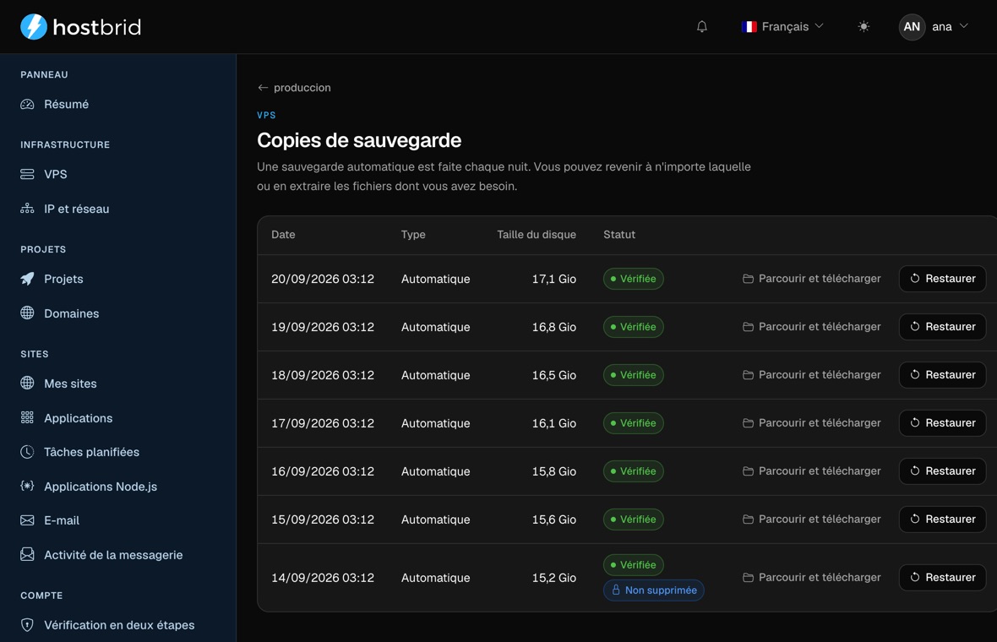Viewport: 997px width, 642px height.
Task: Click the Vérifiée badge for 14/09/2026
Action: pyautogui.click(x=634, y=564)
